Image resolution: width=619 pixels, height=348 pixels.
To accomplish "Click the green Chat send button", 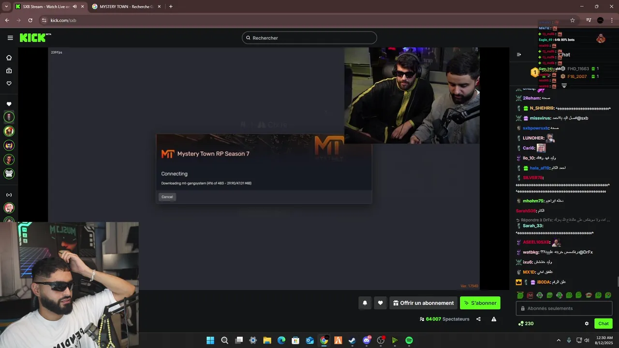I will click(x=604, y=324).
